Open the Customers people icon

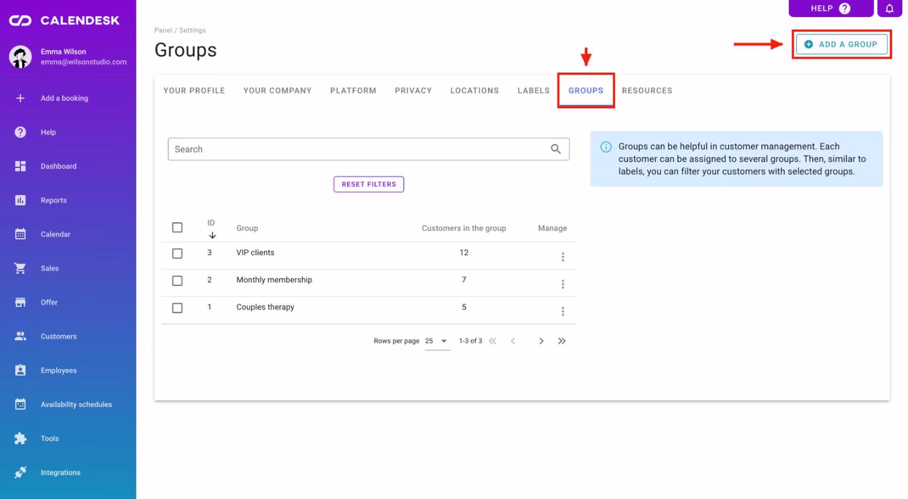(x=20, y=337)
